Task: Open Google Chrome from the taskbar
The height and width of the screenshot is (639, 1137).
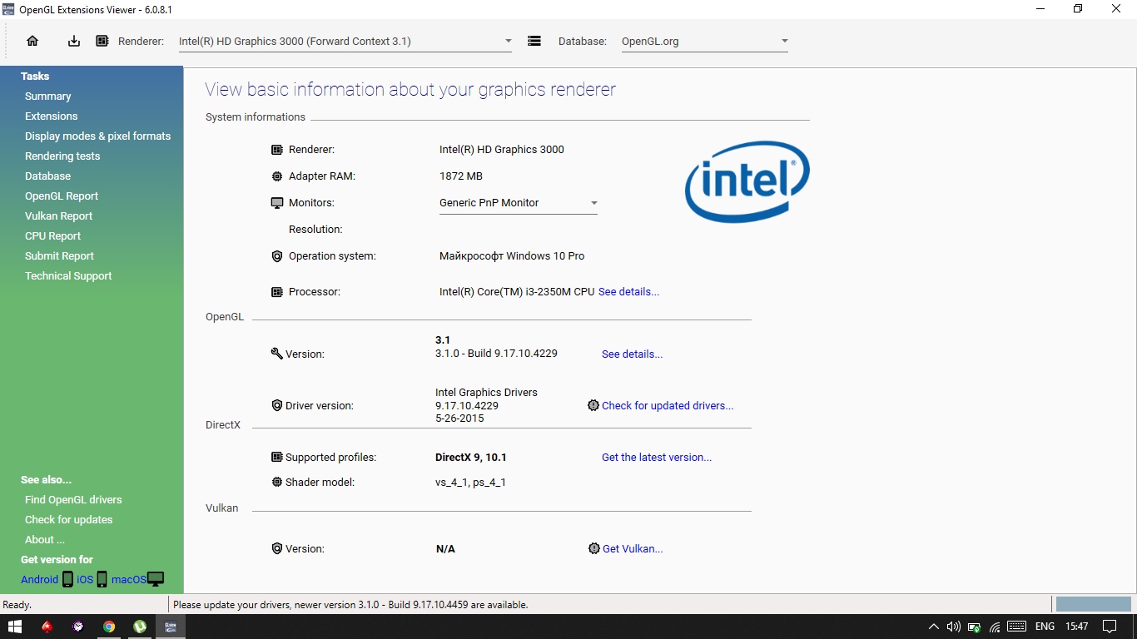Action: pyautogui.click(x=109, y=627)
